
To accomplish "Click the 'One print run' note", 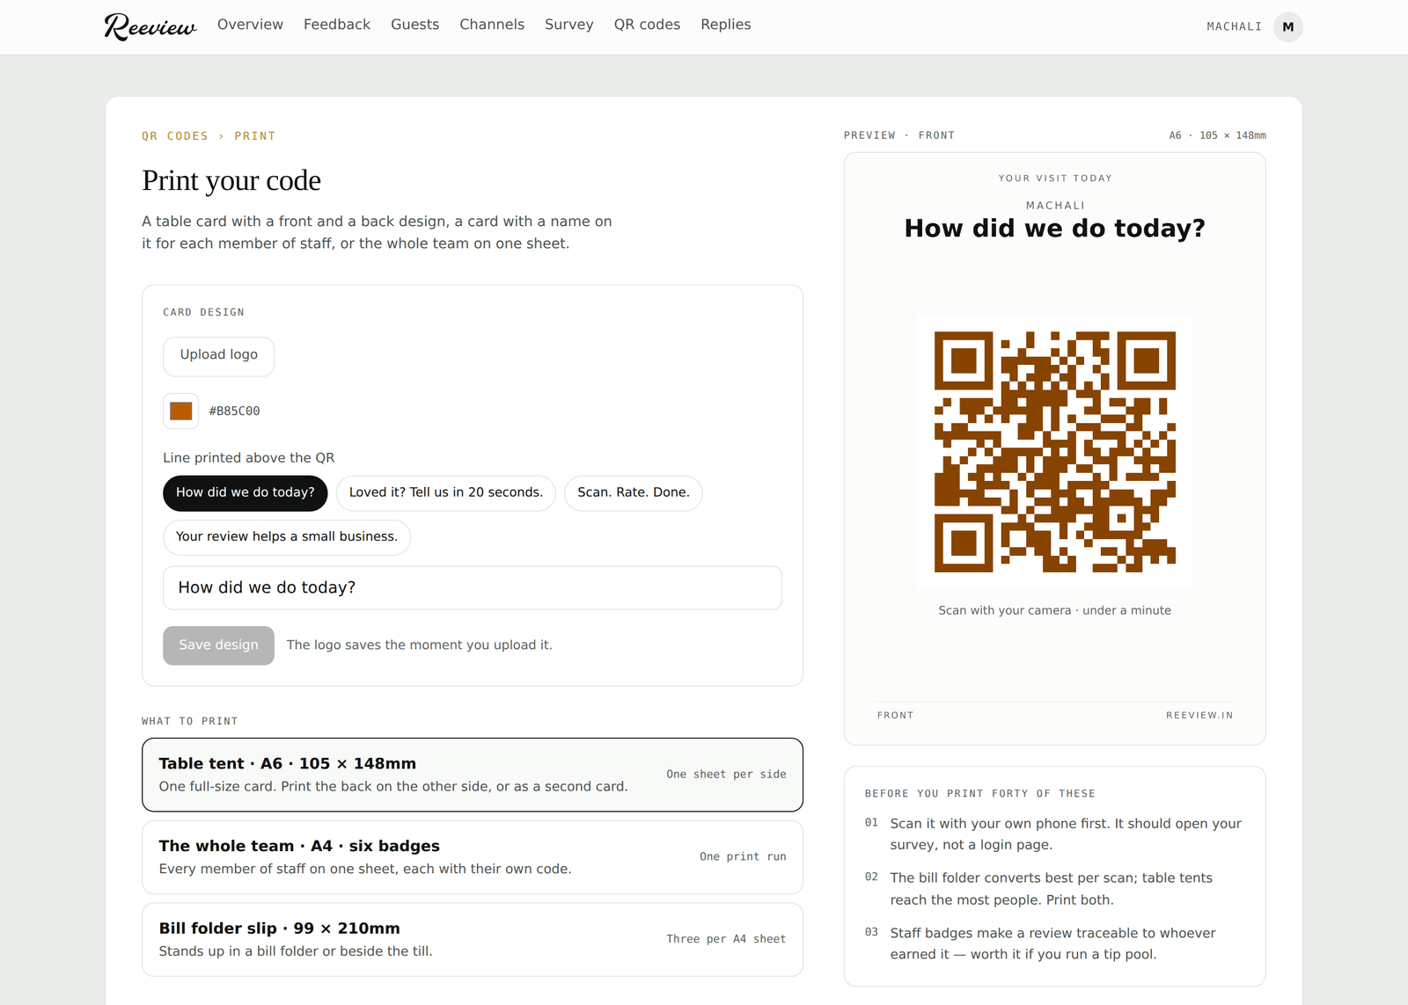I will (x=743, y=857).
